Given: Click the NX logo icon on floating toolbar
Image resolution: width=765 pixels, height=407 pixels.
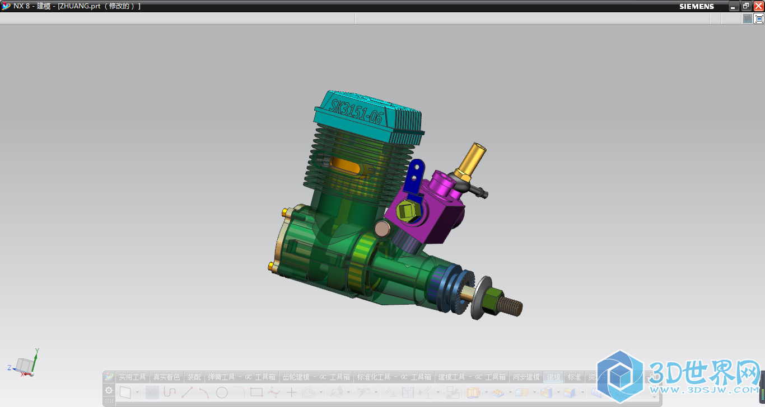Looking at the screenshot, I should [109, 377].
